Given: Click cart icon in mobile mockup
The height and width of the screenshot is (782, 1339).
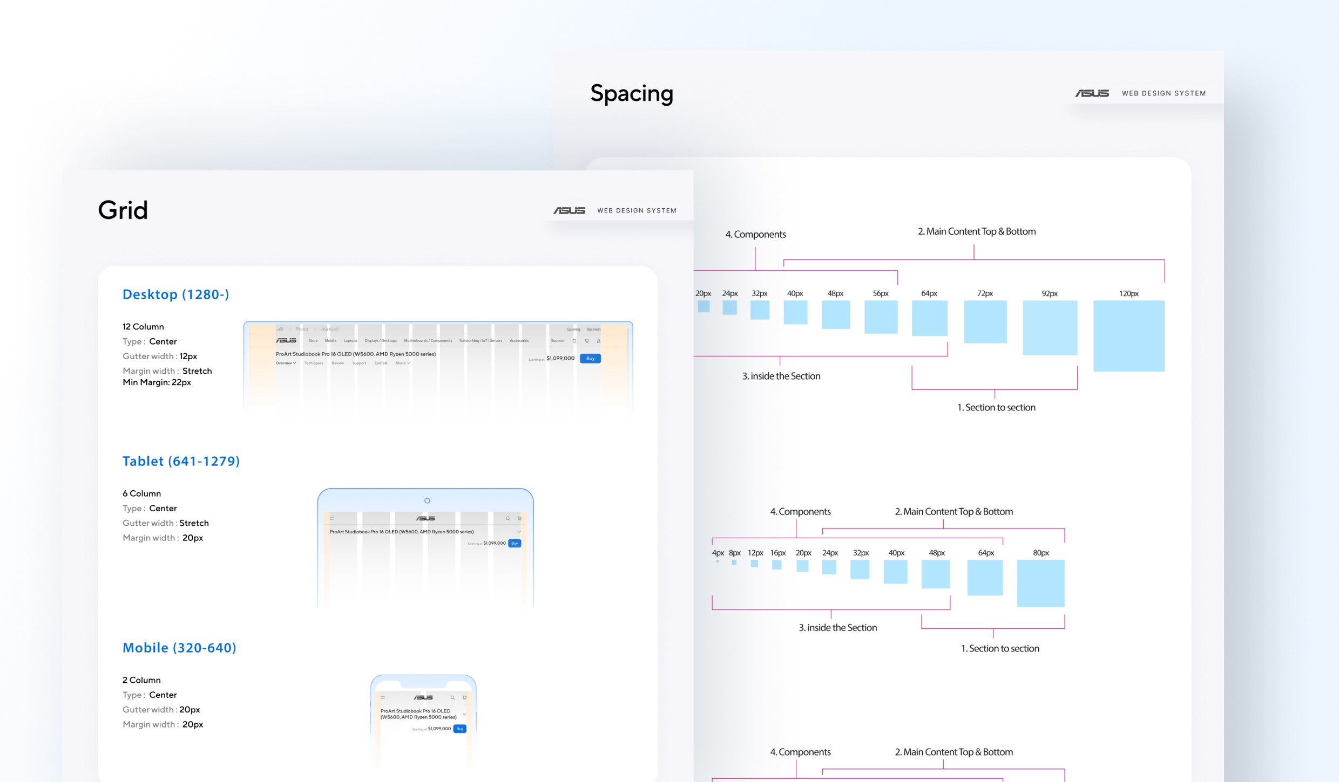Looking at the screenshot, I should click(x=464, y=697).
